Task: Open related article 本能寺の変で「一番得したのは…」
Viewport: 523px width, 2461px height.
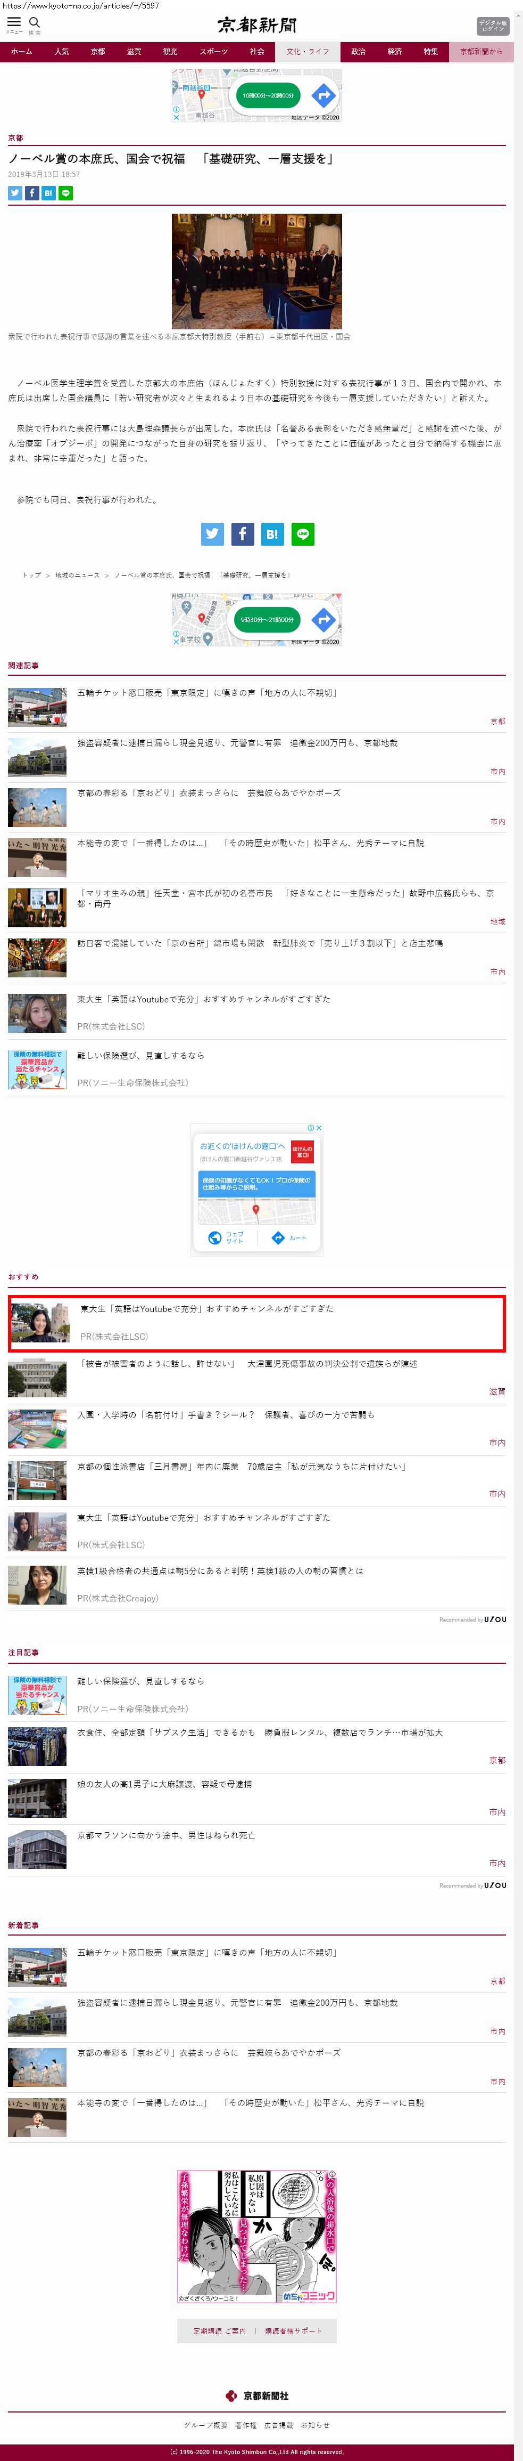Action: [257, 858]
